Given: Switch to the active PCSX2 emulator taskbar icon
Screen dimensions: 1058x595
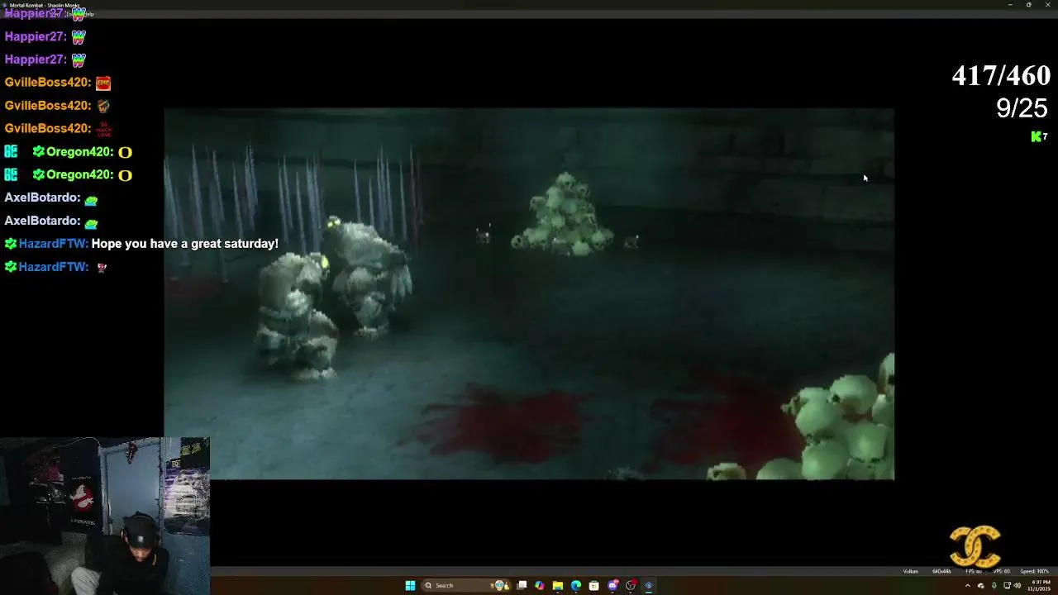Looking at the screenshot, I should tap(649, 585).
